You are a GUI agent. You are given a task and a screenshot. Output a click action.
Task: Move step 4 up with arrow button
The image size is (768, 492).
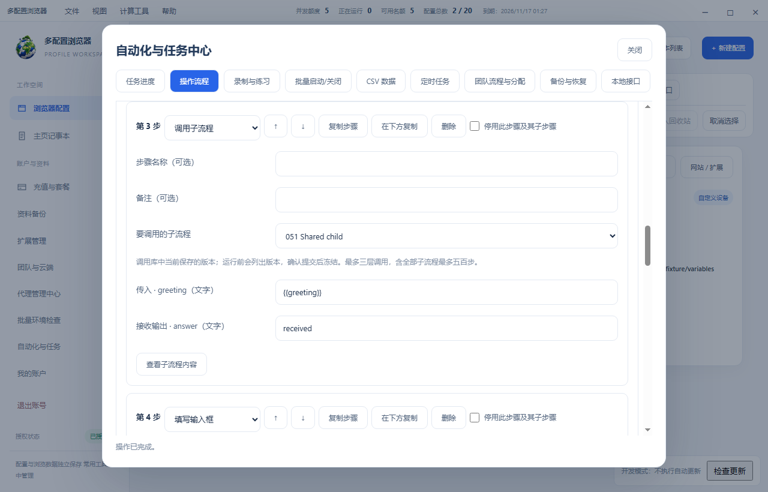pyautogui.click(x=275, y=418)
